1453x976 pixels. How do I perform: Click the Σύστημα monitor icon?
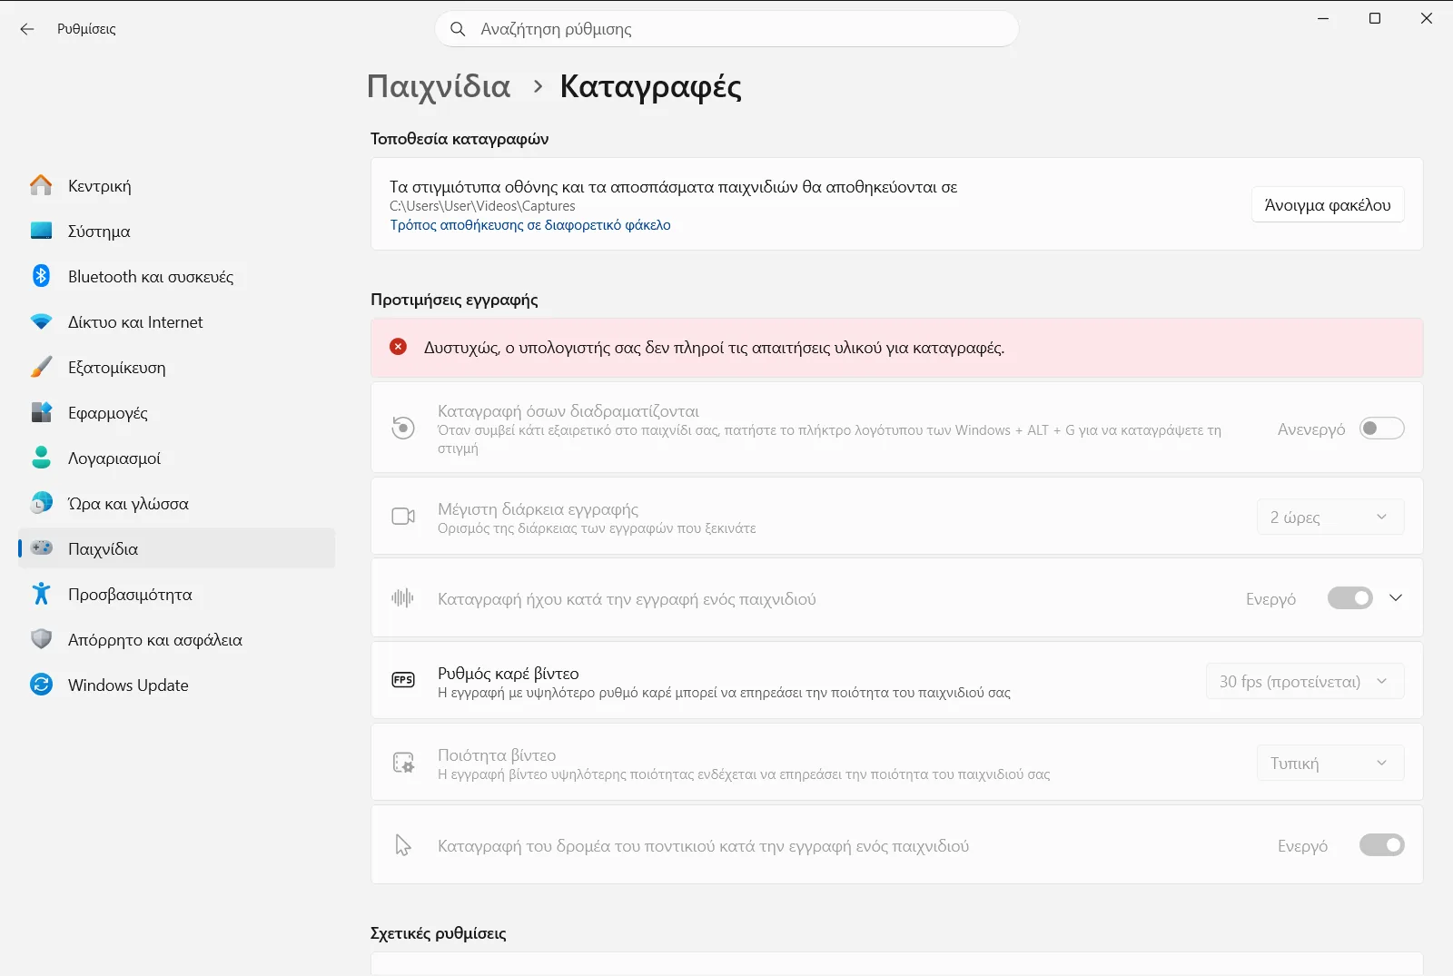41,231
